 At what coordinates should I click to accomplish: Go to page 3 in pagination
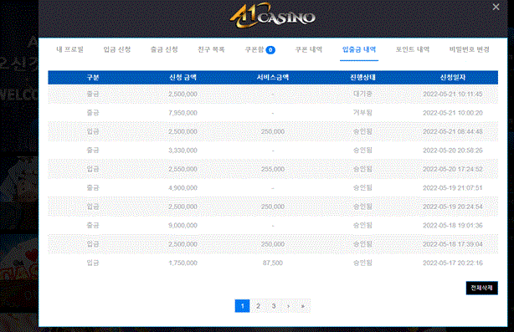click(x=274, y=306)
